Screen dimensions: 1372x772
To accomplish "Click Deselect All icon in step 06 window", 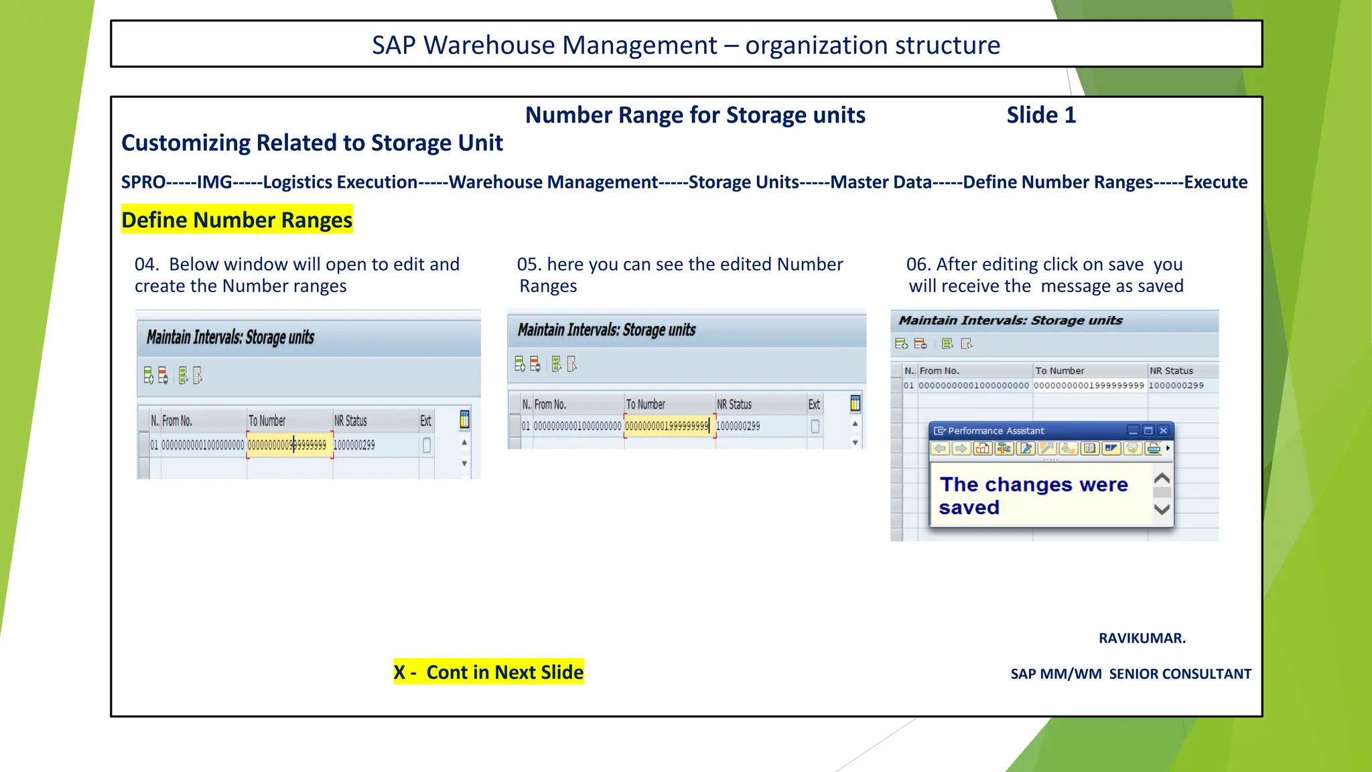I will point(967,344).
